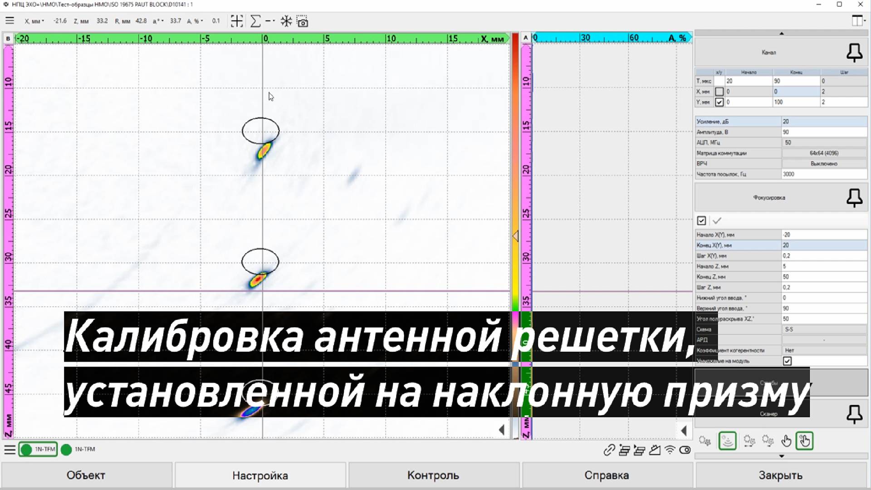Select the green highlighted probe signal icon

pyautogui.click(x=727, y=441)
